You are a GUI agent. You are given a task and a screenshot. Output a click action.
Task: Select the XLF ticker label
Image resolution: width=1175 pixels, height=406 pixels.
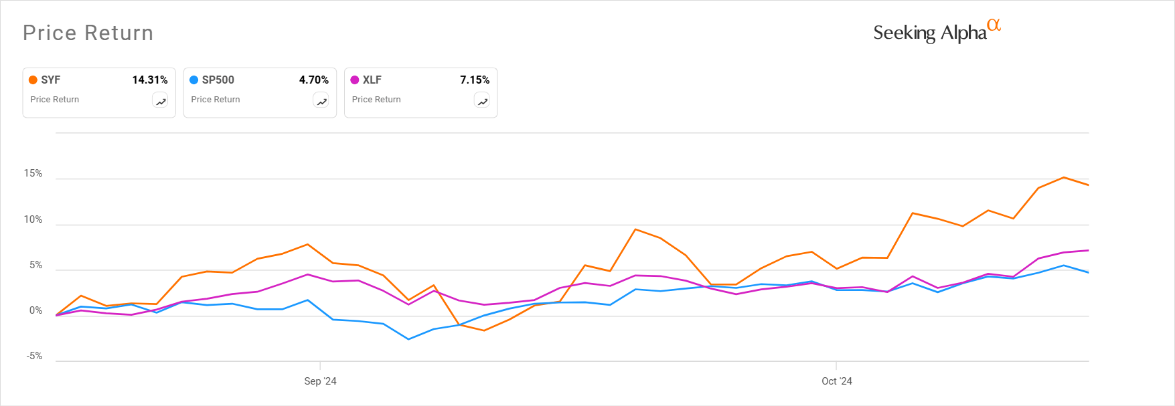(x=372, y=80)
